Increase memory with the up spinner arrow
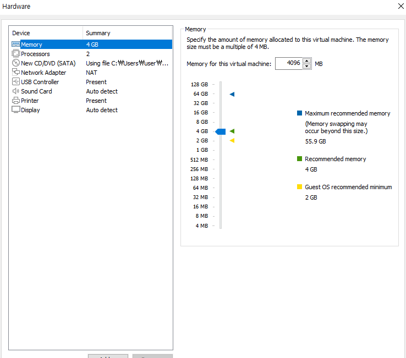The image size is (406, 358). (x=307, y=61)
